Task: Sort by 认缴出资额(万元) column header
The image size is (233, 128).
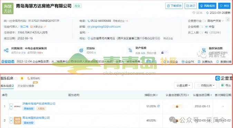Action: tap(177, 95)
